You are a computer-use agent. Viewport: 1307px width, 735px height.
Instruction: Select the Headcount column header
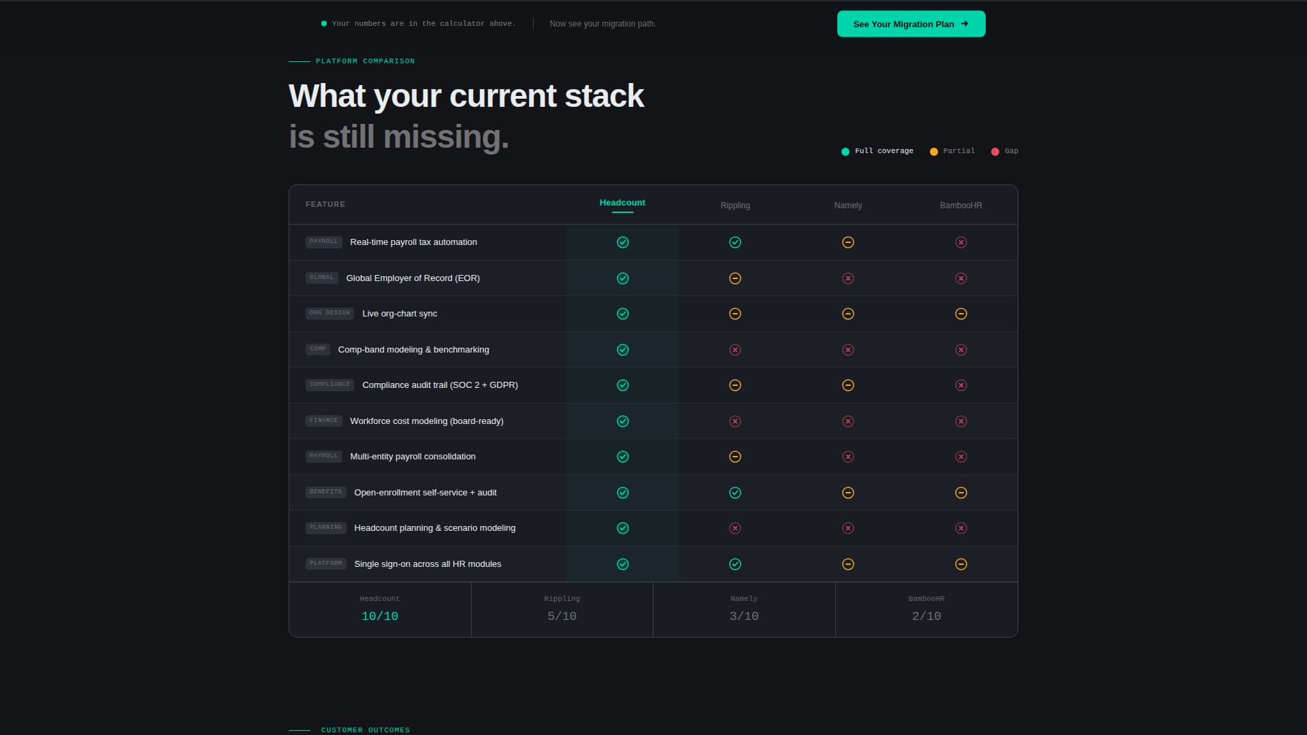[622, 203]
